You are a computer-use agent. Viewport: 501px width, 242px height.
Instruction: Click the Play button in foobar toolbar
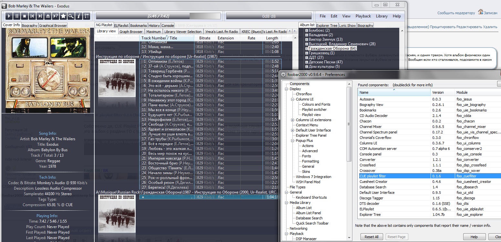coord(9,16)
